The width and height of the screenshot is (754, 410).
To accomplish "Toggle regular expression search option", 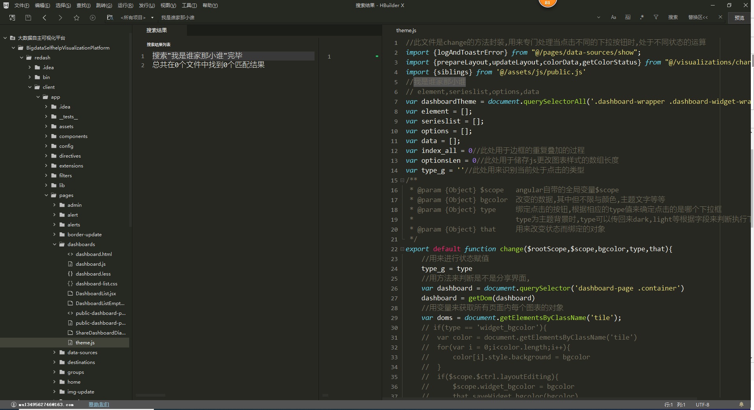I will (x=642, y=17).
